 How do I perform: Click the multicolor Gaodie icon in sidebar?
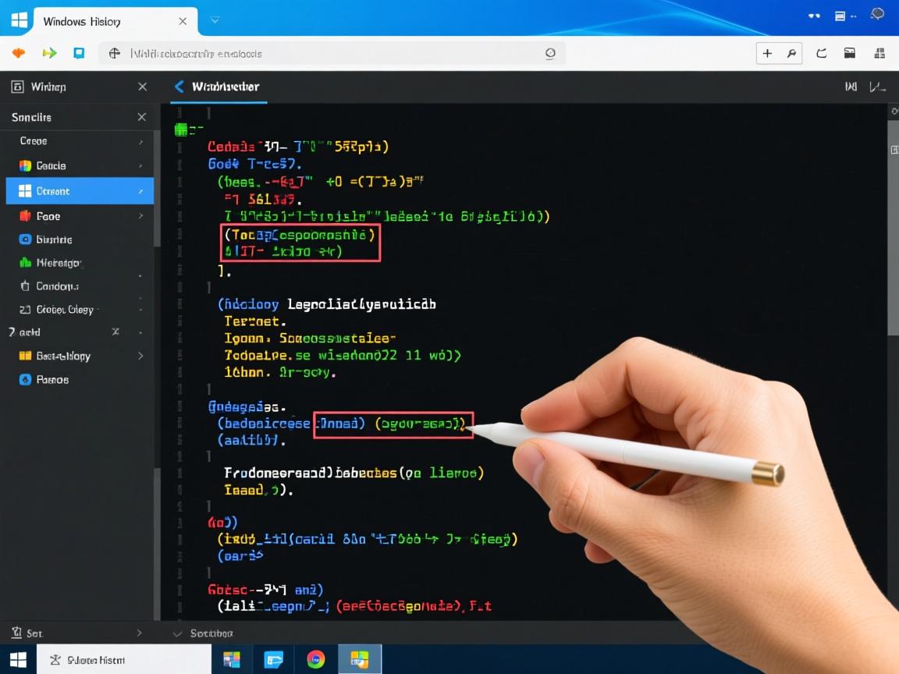tap(24, 165)
